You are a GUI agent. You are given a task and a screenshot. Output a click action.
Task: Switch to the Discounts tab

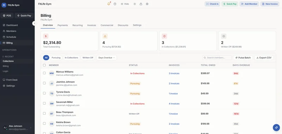coord(123,25)
